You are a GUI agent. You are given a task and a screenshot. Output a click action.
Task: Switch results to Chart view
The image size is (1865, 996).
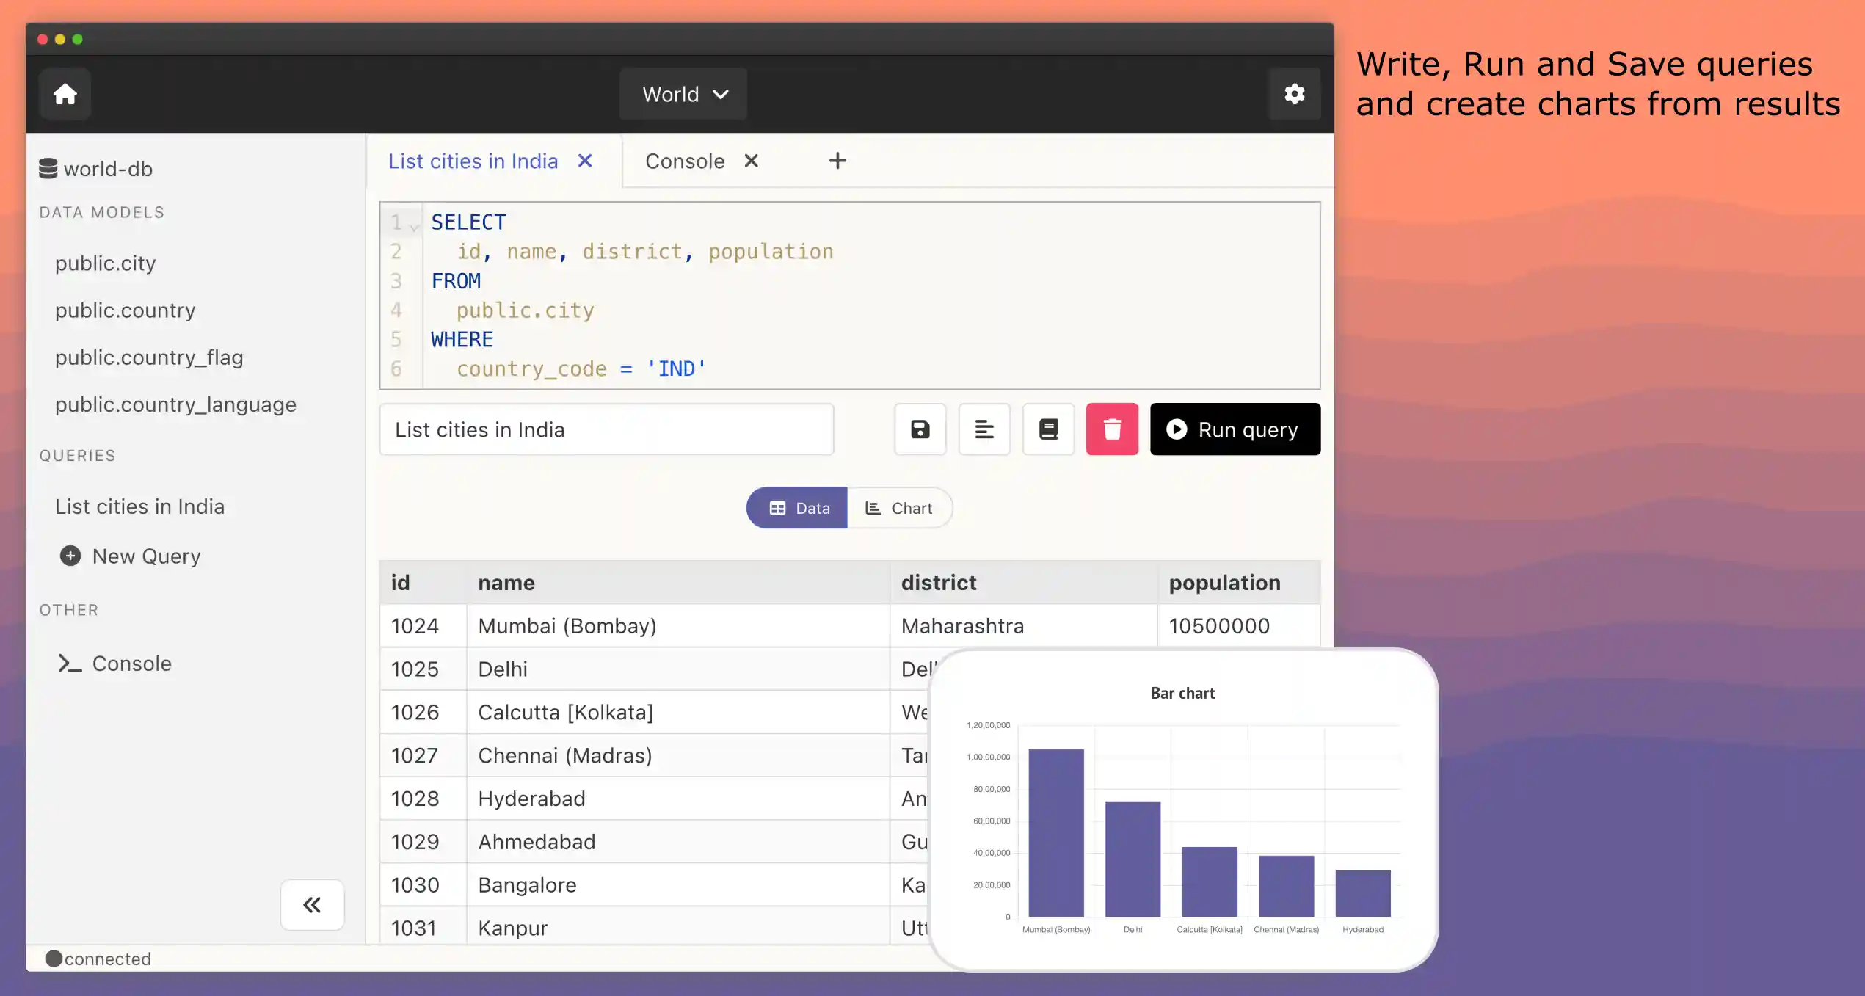click(899, 507)
